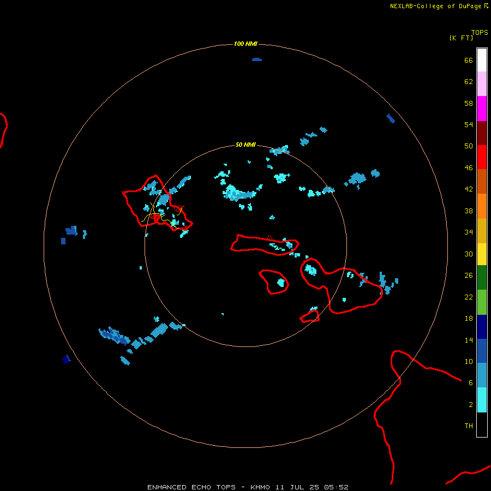This screenshot has width=491, height=491.
Task: Click the dark green 26 kft swatch
Action: click(482, 278)
